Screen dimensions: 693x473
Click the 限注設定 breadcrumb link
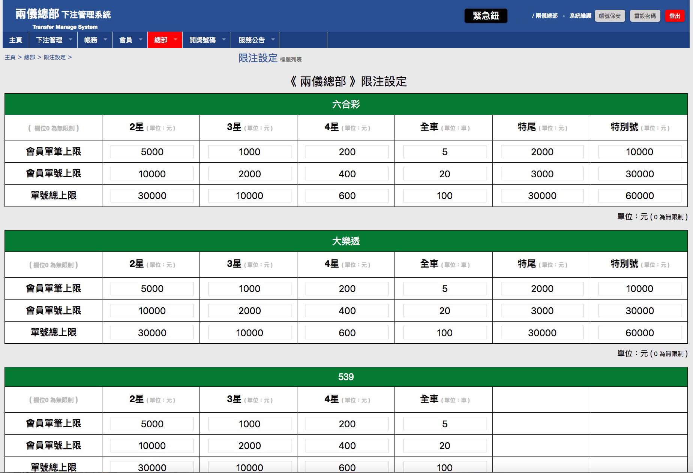(55, 57)
